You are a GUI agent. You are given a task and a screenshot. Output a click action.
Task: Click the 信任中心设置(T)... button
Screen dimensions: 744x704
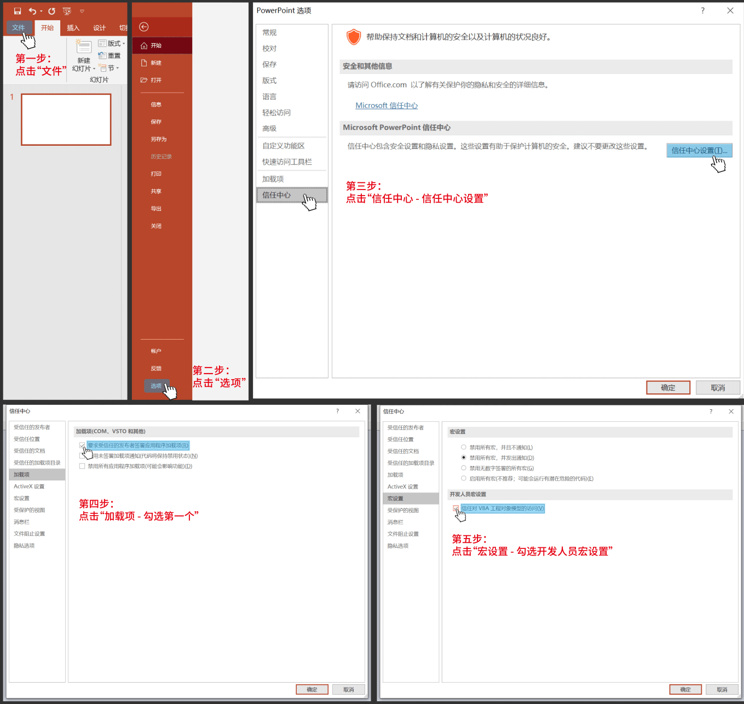pos(699,150)
